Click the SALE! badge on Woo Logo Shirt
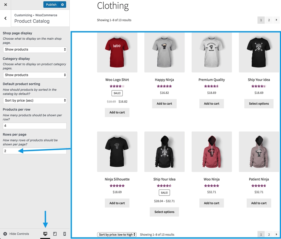 (x=117, y=93)
